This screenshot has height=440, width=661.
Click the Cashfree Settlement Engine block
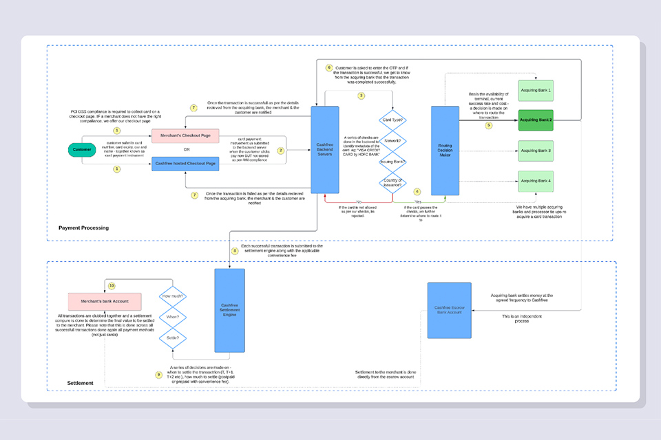tap(230, 309)
